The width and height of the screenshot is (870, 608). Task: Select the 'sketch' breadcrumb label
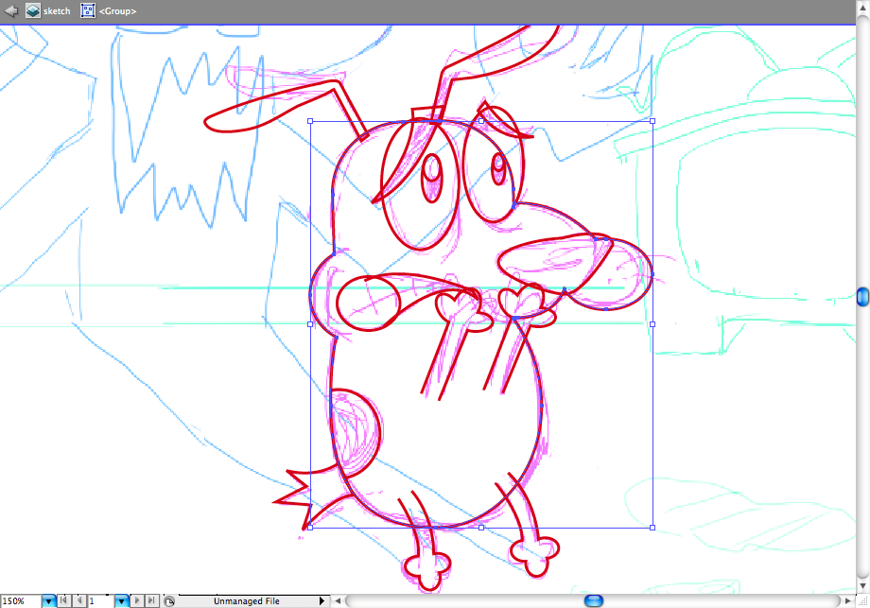click(x=57, y=11)
